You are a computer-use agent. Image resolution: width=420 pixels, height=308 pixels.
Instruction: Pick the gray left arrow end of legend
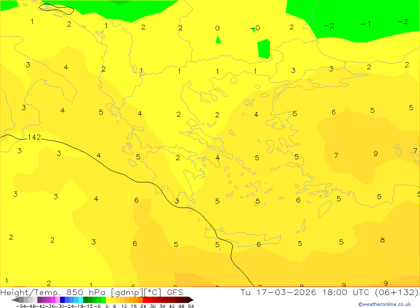pyautogui.click(x=16, y=300)
